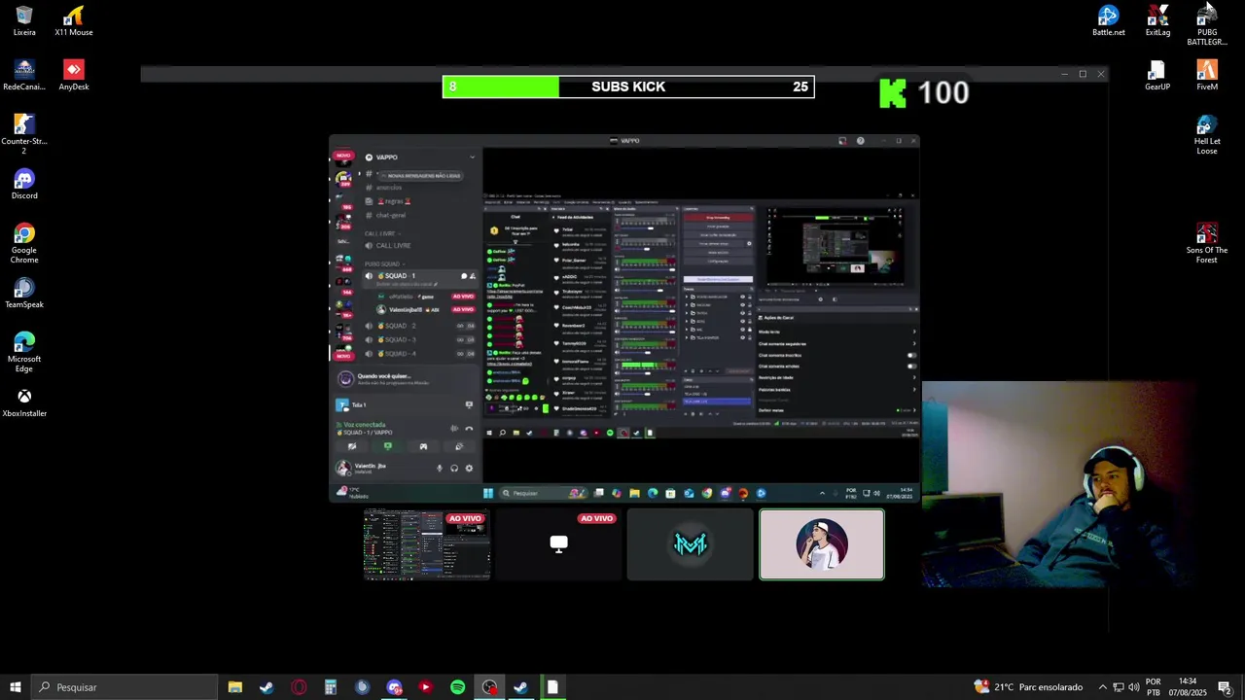
Task: Open the Calculator taskbar icon
Action: coord(331,687)
